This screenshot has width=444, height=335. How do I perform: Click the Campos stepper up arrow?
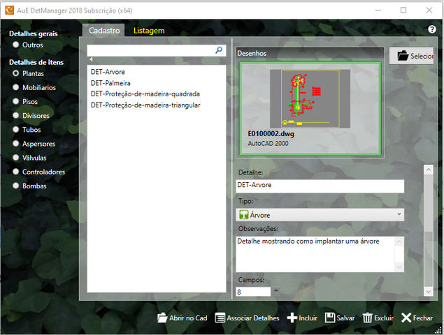[275, 291]
